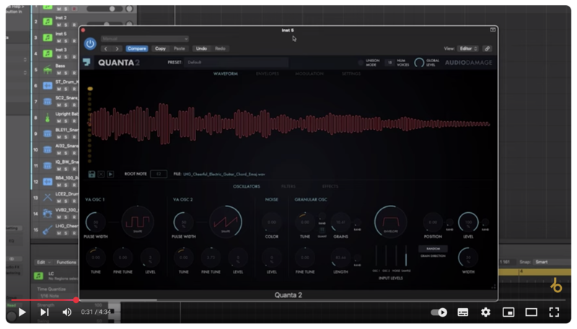This screenshot has height=329, width=577.
Task: Click the Inst 5 track instrument icon
Action: coord(48,38)
